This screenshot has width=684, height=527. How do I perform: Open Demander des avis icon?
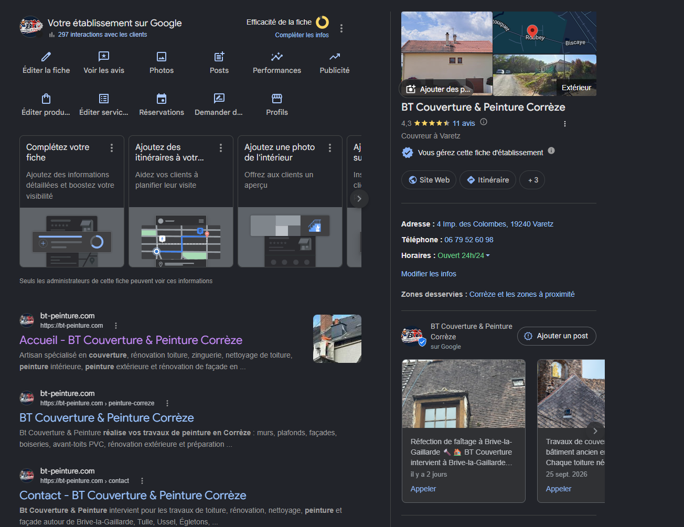[x=219, y=99]
